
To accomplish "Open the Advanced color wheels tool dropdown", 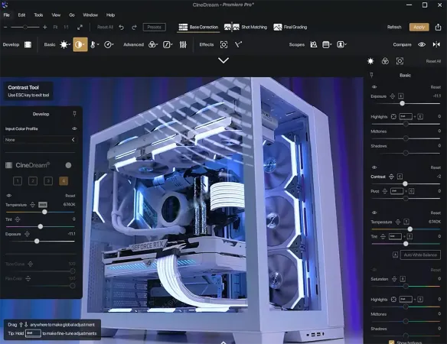I will click(153, 44).
